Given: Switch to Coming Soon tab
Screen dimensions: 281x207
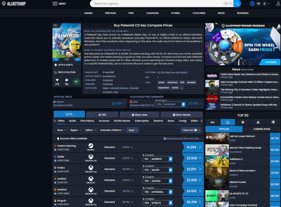Looking at the screenshot, I should 262,129.
